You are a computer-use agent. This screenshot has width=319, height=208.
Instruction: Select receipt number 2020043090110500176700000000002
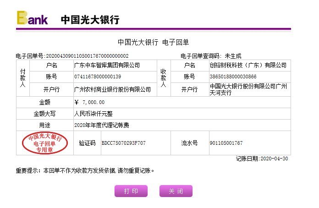click(x=87, y=56)
